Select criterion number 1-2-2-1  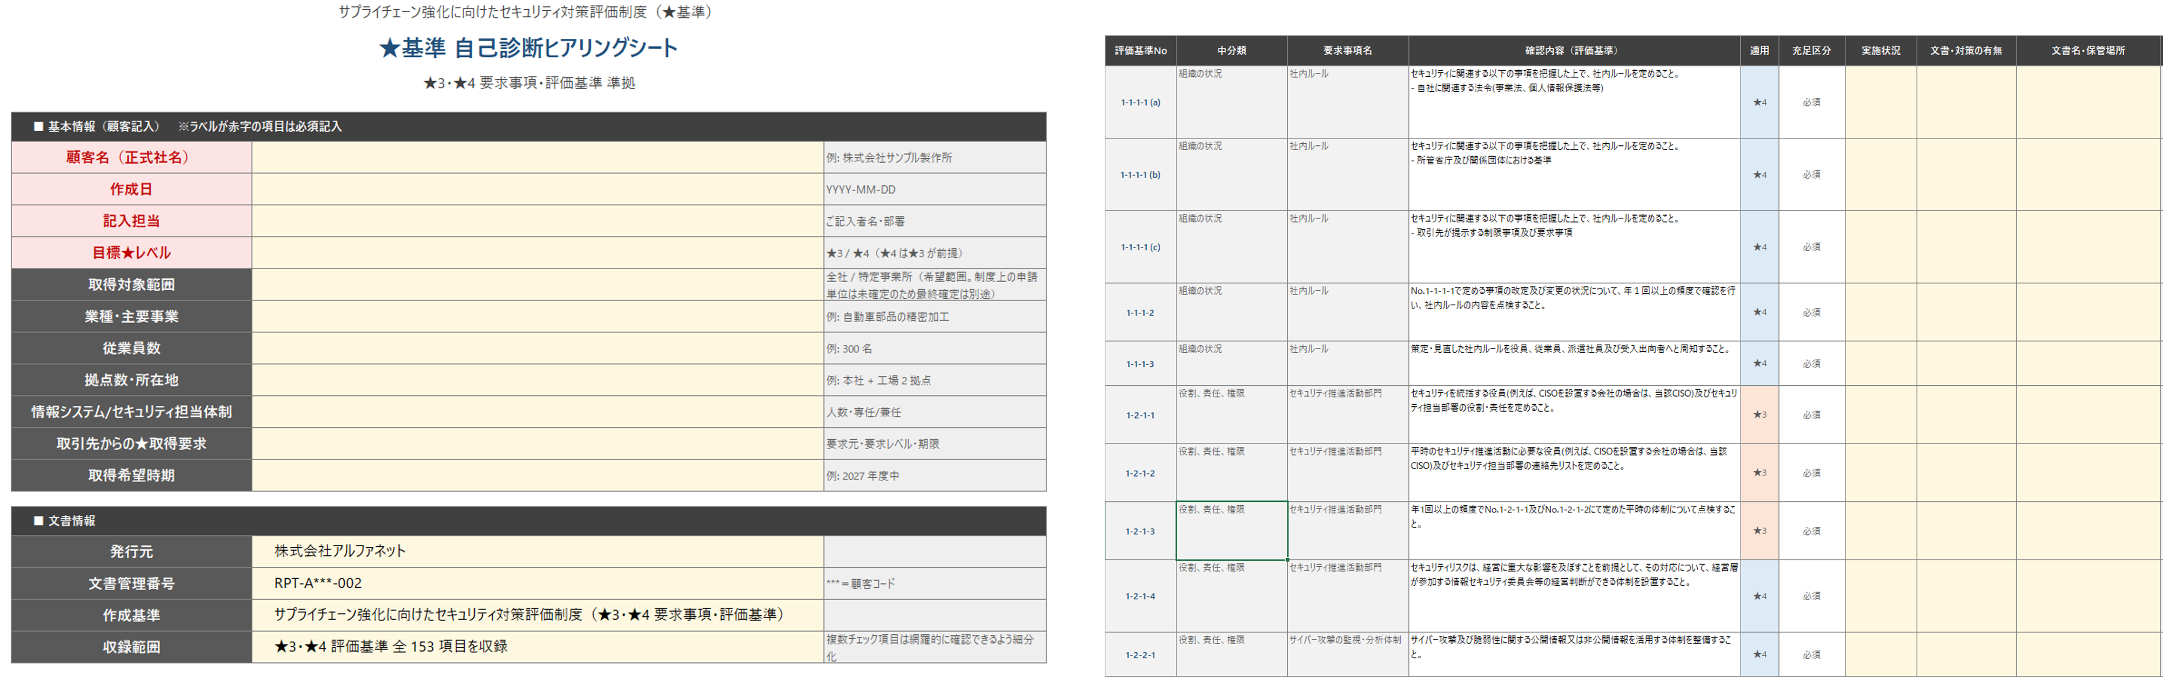[1140, 654]
